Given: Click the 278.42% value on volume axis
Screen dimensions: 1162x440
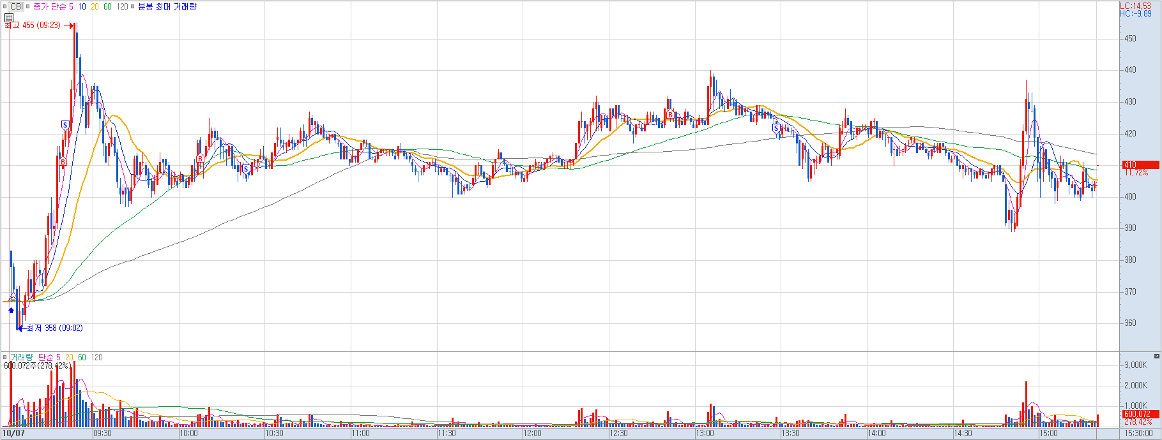Looking at the screenshot, I should point(1138,422).
